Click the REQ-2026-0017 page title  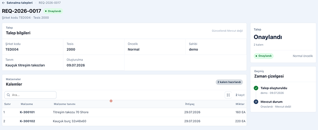22,11
